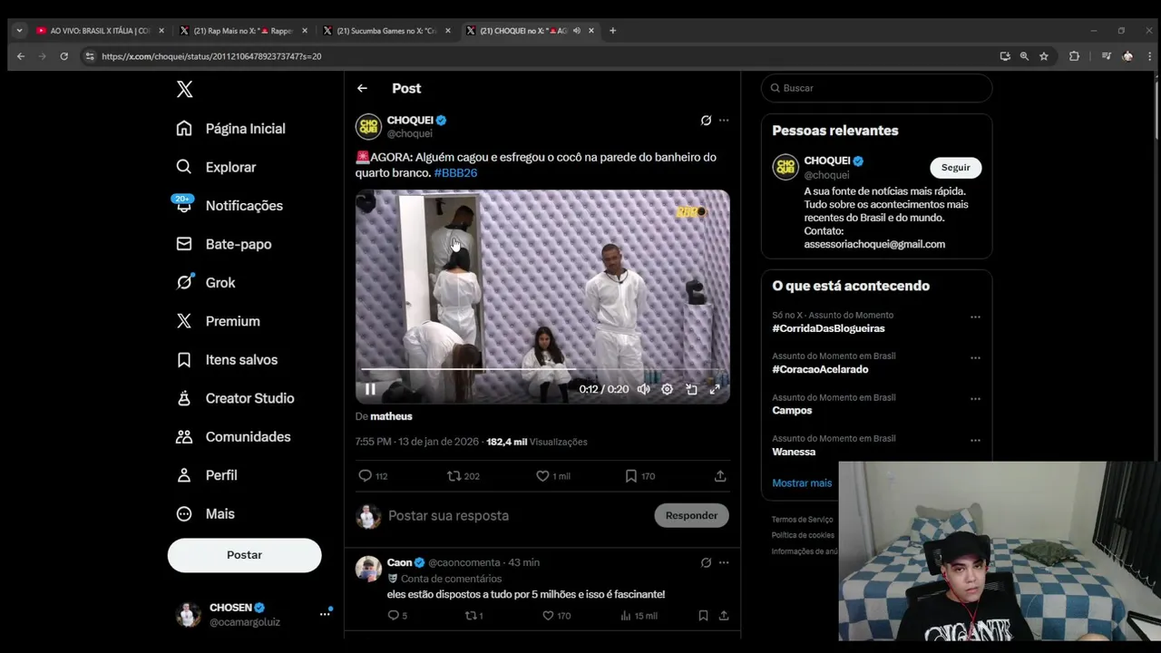Follow CHOQUEI with Seguir button
Image resolution: width=1161 pixels, height=653 pixels.
pos(955,167)
